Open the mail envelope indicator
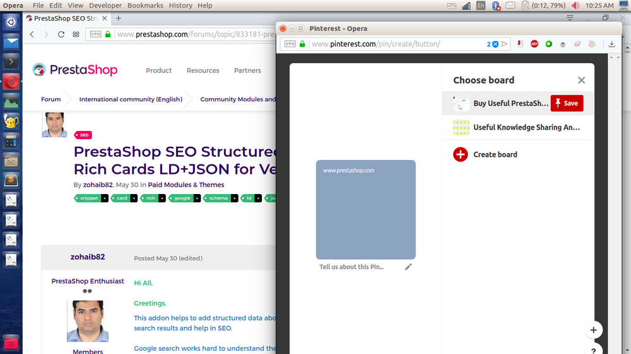Image resolution: width=631 pixels, height=354 pixels. point(510,5)
